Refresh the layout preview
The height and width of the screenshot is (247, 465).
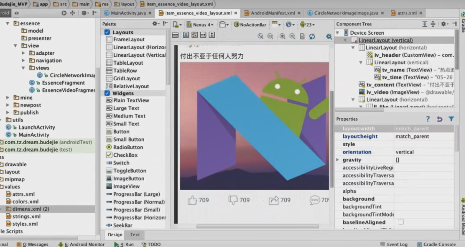[x=312, y=36]
